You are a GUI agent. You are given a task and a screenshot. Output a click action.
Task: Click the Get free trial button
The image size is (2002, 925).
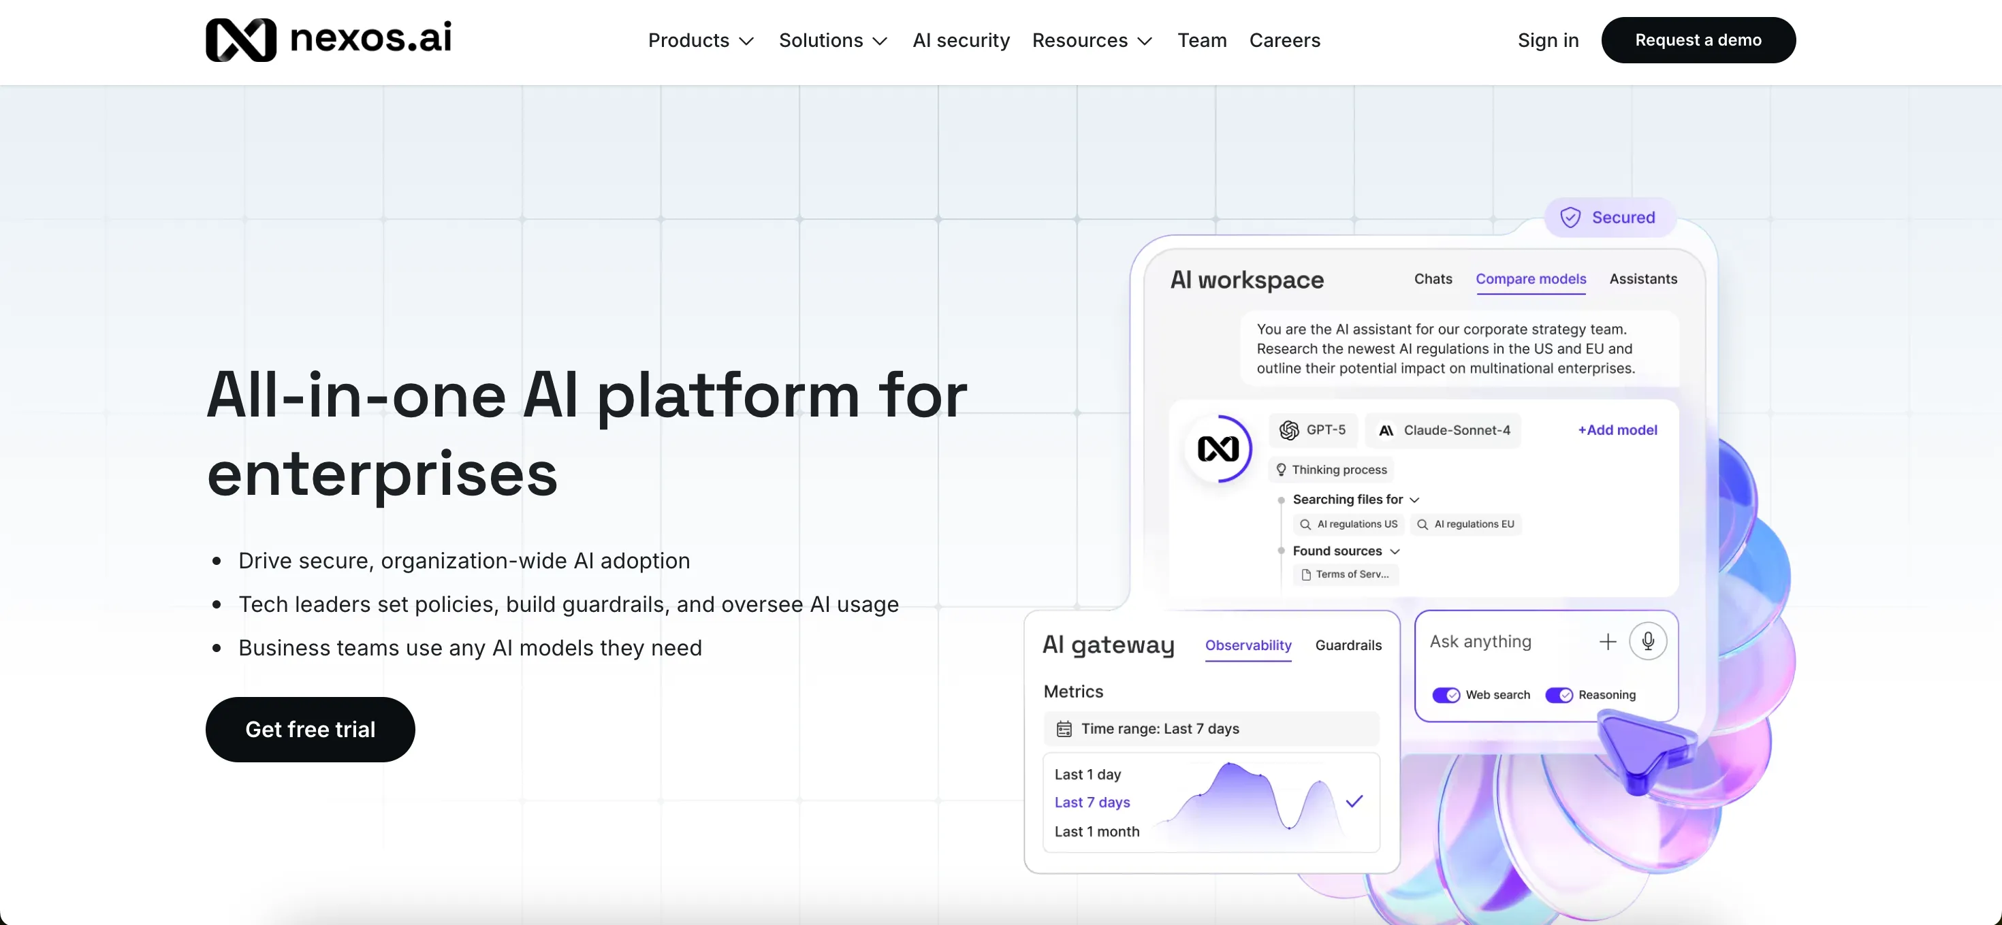click(x=310, y=729)
